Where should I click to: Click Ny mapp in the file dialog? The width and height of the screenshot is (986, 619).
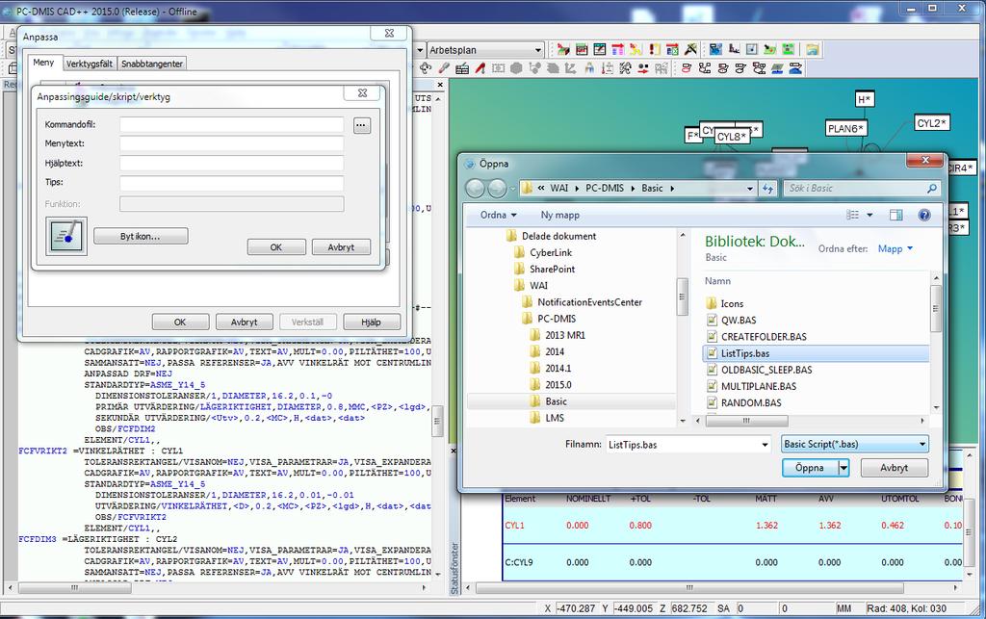(559, 215)
